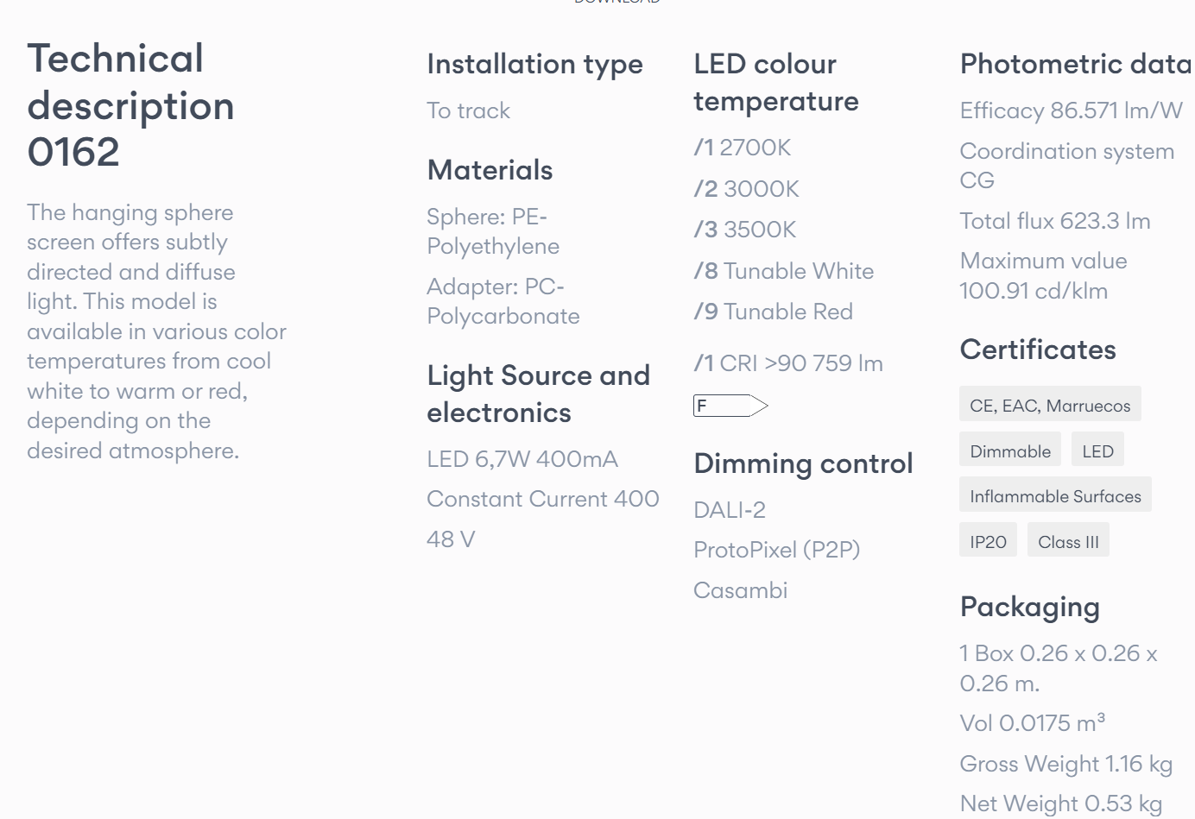Pick the /8 Tunable White option
1195x819 pixels.
tap(784, 271)
